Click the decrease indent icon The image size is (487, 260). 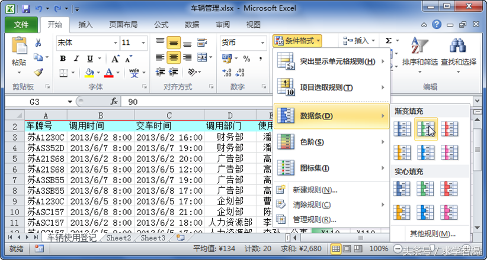[x=160, y=72]
